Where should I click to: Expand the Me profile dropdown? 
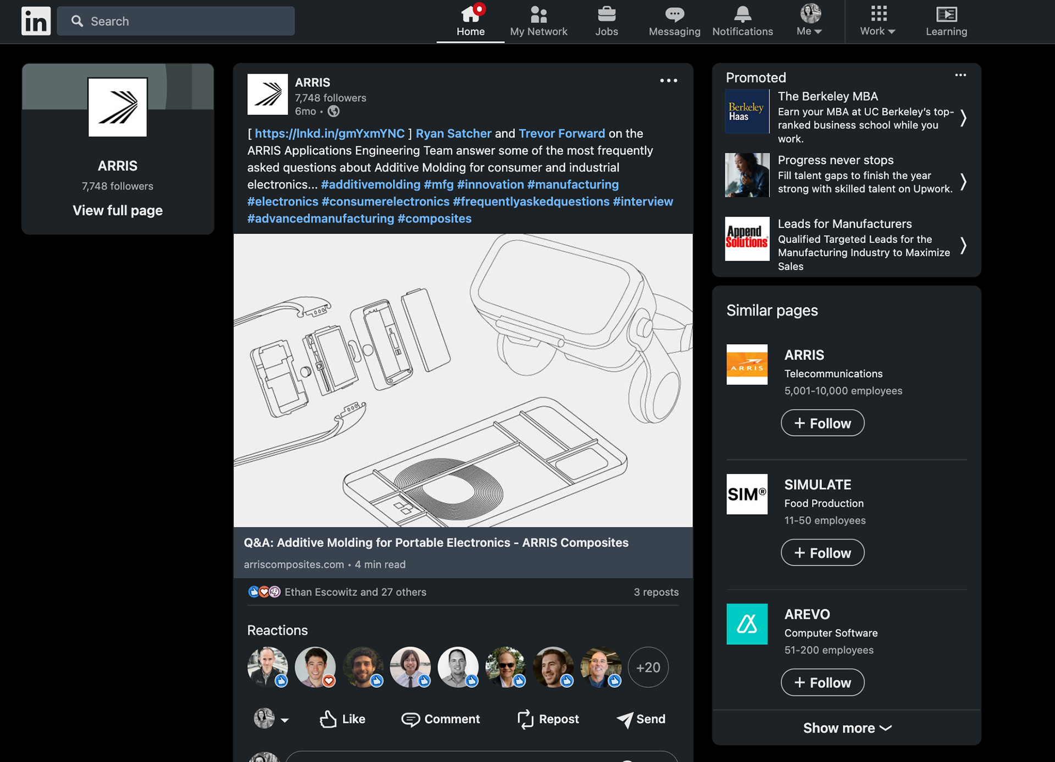pyautogui.click(x=809, y=21)
